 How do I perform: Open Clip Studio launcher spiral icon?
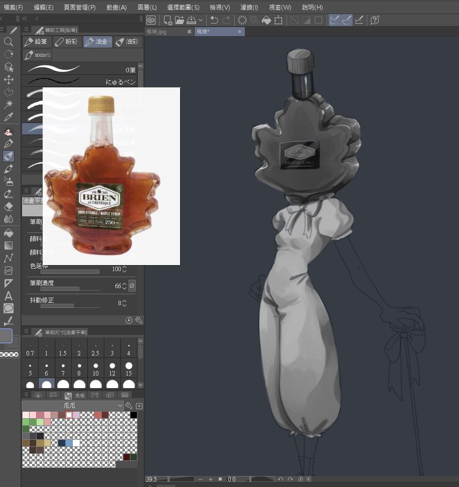pos(151,20)
